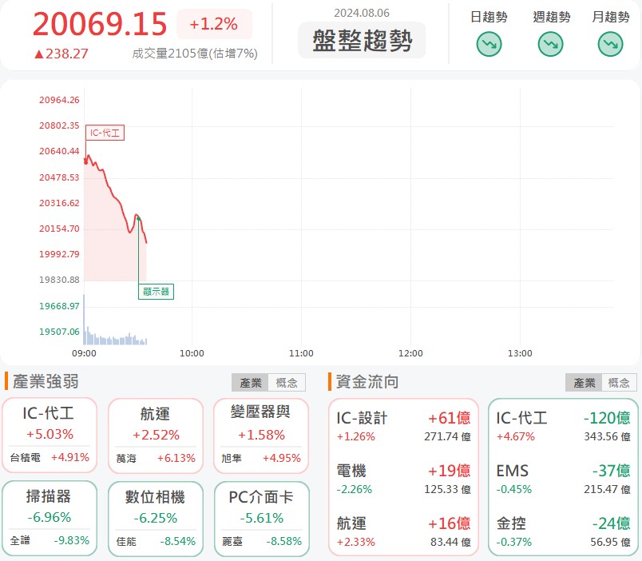
Task: Select the 產業 tab in 資金流向
Action: 584,383
